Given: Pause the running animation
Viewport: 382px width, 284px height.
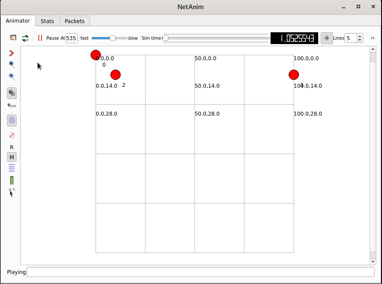Looking at the screenshot, I should 40,38.
